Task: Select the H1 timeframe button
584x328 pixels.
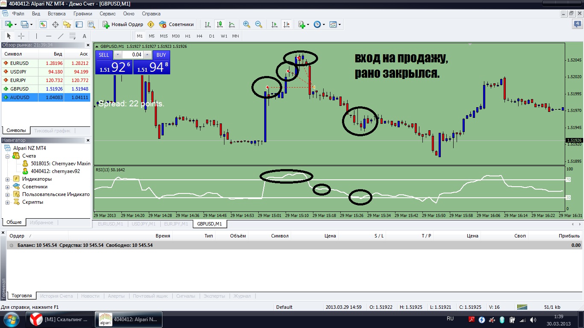Action: tap(188, 36)
